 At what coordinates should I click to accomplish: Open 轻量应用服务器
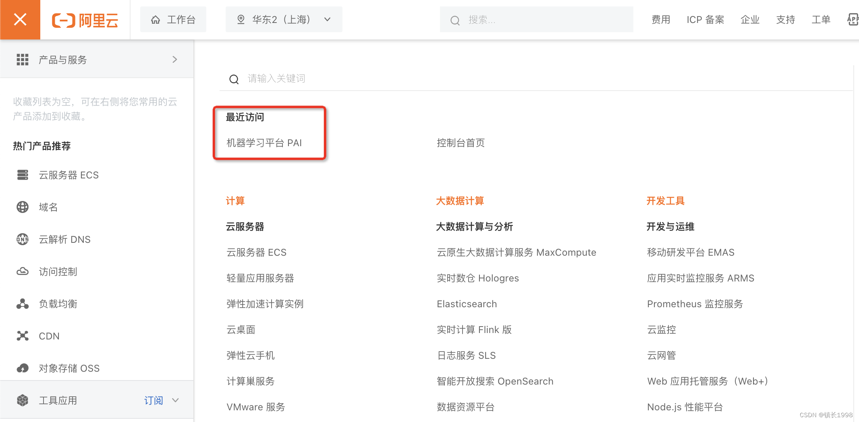click(x=260, y=278)
